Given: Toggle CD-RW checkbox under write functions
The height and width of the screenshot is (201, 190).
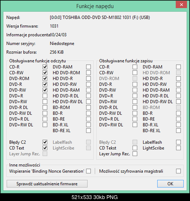Looking at the screenshot, I should [135, 73].
